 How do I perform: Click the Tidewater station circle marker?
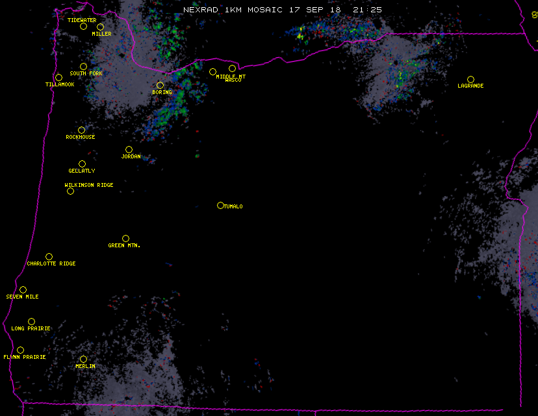pyautogui.click(x=83, y=27)
